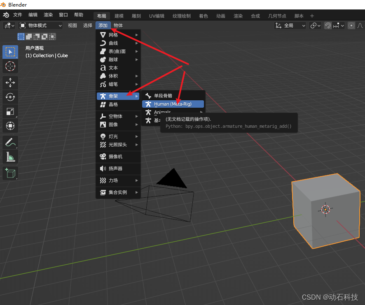The image size is (365, 305).
Task: Click extend selection mode icon
Action: 29,37
